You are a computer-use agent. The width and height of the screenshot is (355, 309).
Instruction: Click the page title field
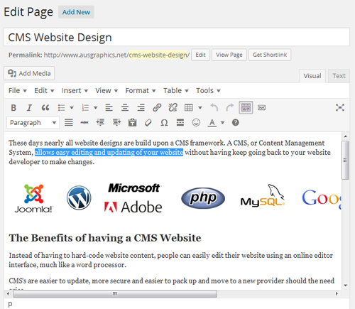point(177,37)
